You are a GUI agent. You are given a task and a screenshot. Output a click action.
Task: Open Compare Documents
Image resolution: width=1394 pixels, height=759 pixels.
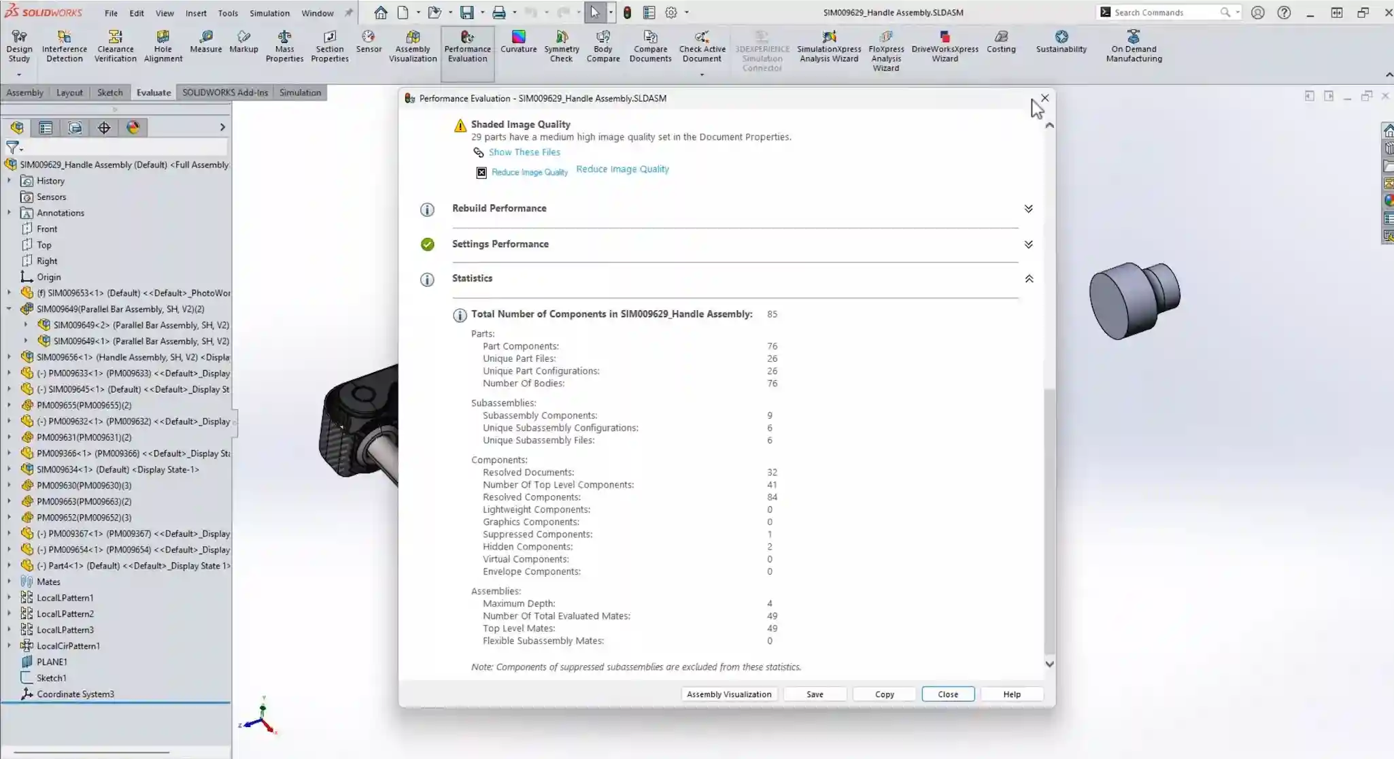pos(650,46)
